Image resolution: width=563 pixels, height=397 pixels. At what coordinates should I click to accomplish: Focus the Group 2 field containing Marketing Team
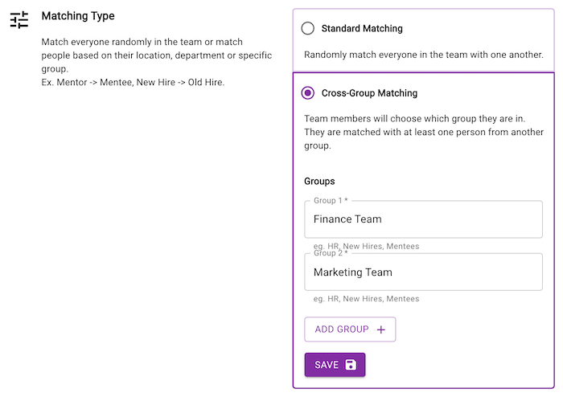423,272
